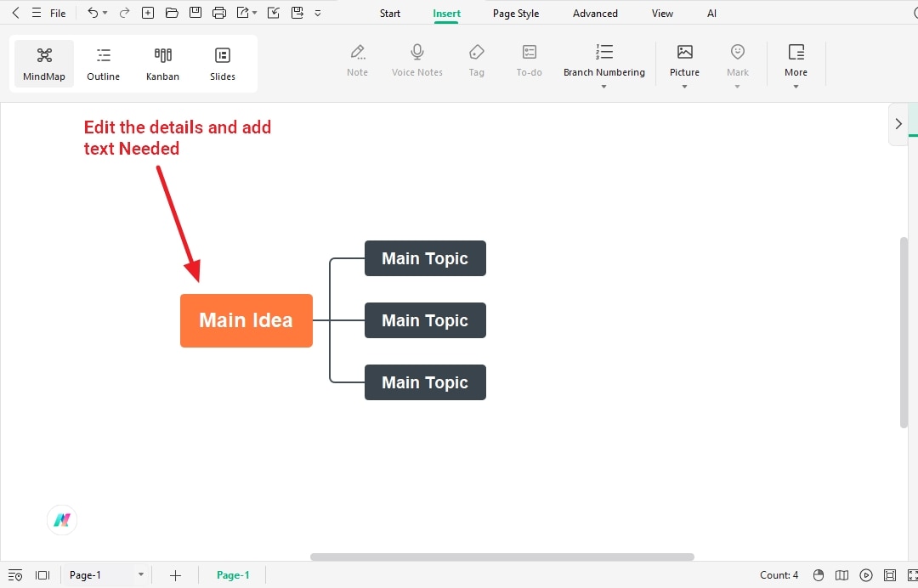Expand the Mark dropdown arrow
The image size is (918, 588).
tap(738, 87)
